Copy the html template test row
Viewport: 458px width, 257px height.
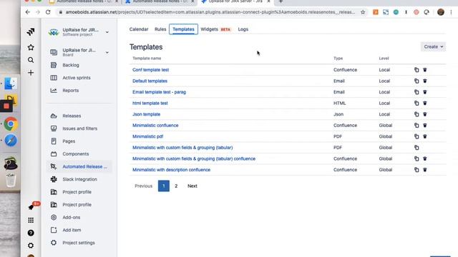(416, 103)
